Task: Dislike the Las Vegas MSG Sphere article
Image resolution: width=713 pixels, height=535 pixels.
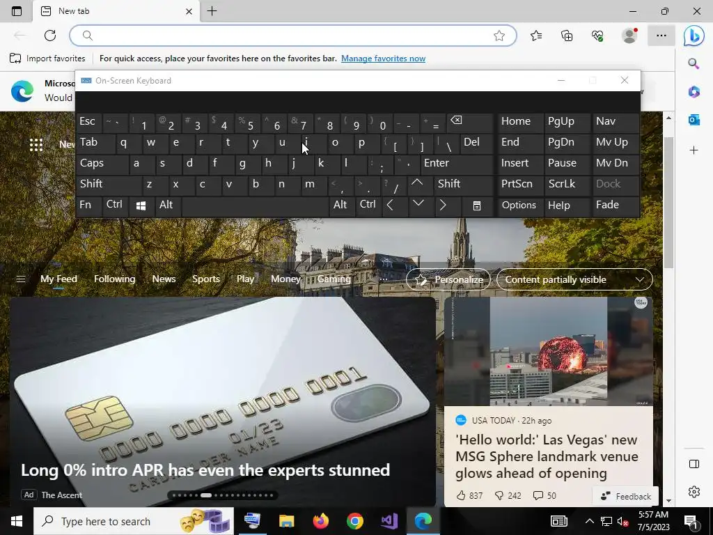Action: pos(508,495)
